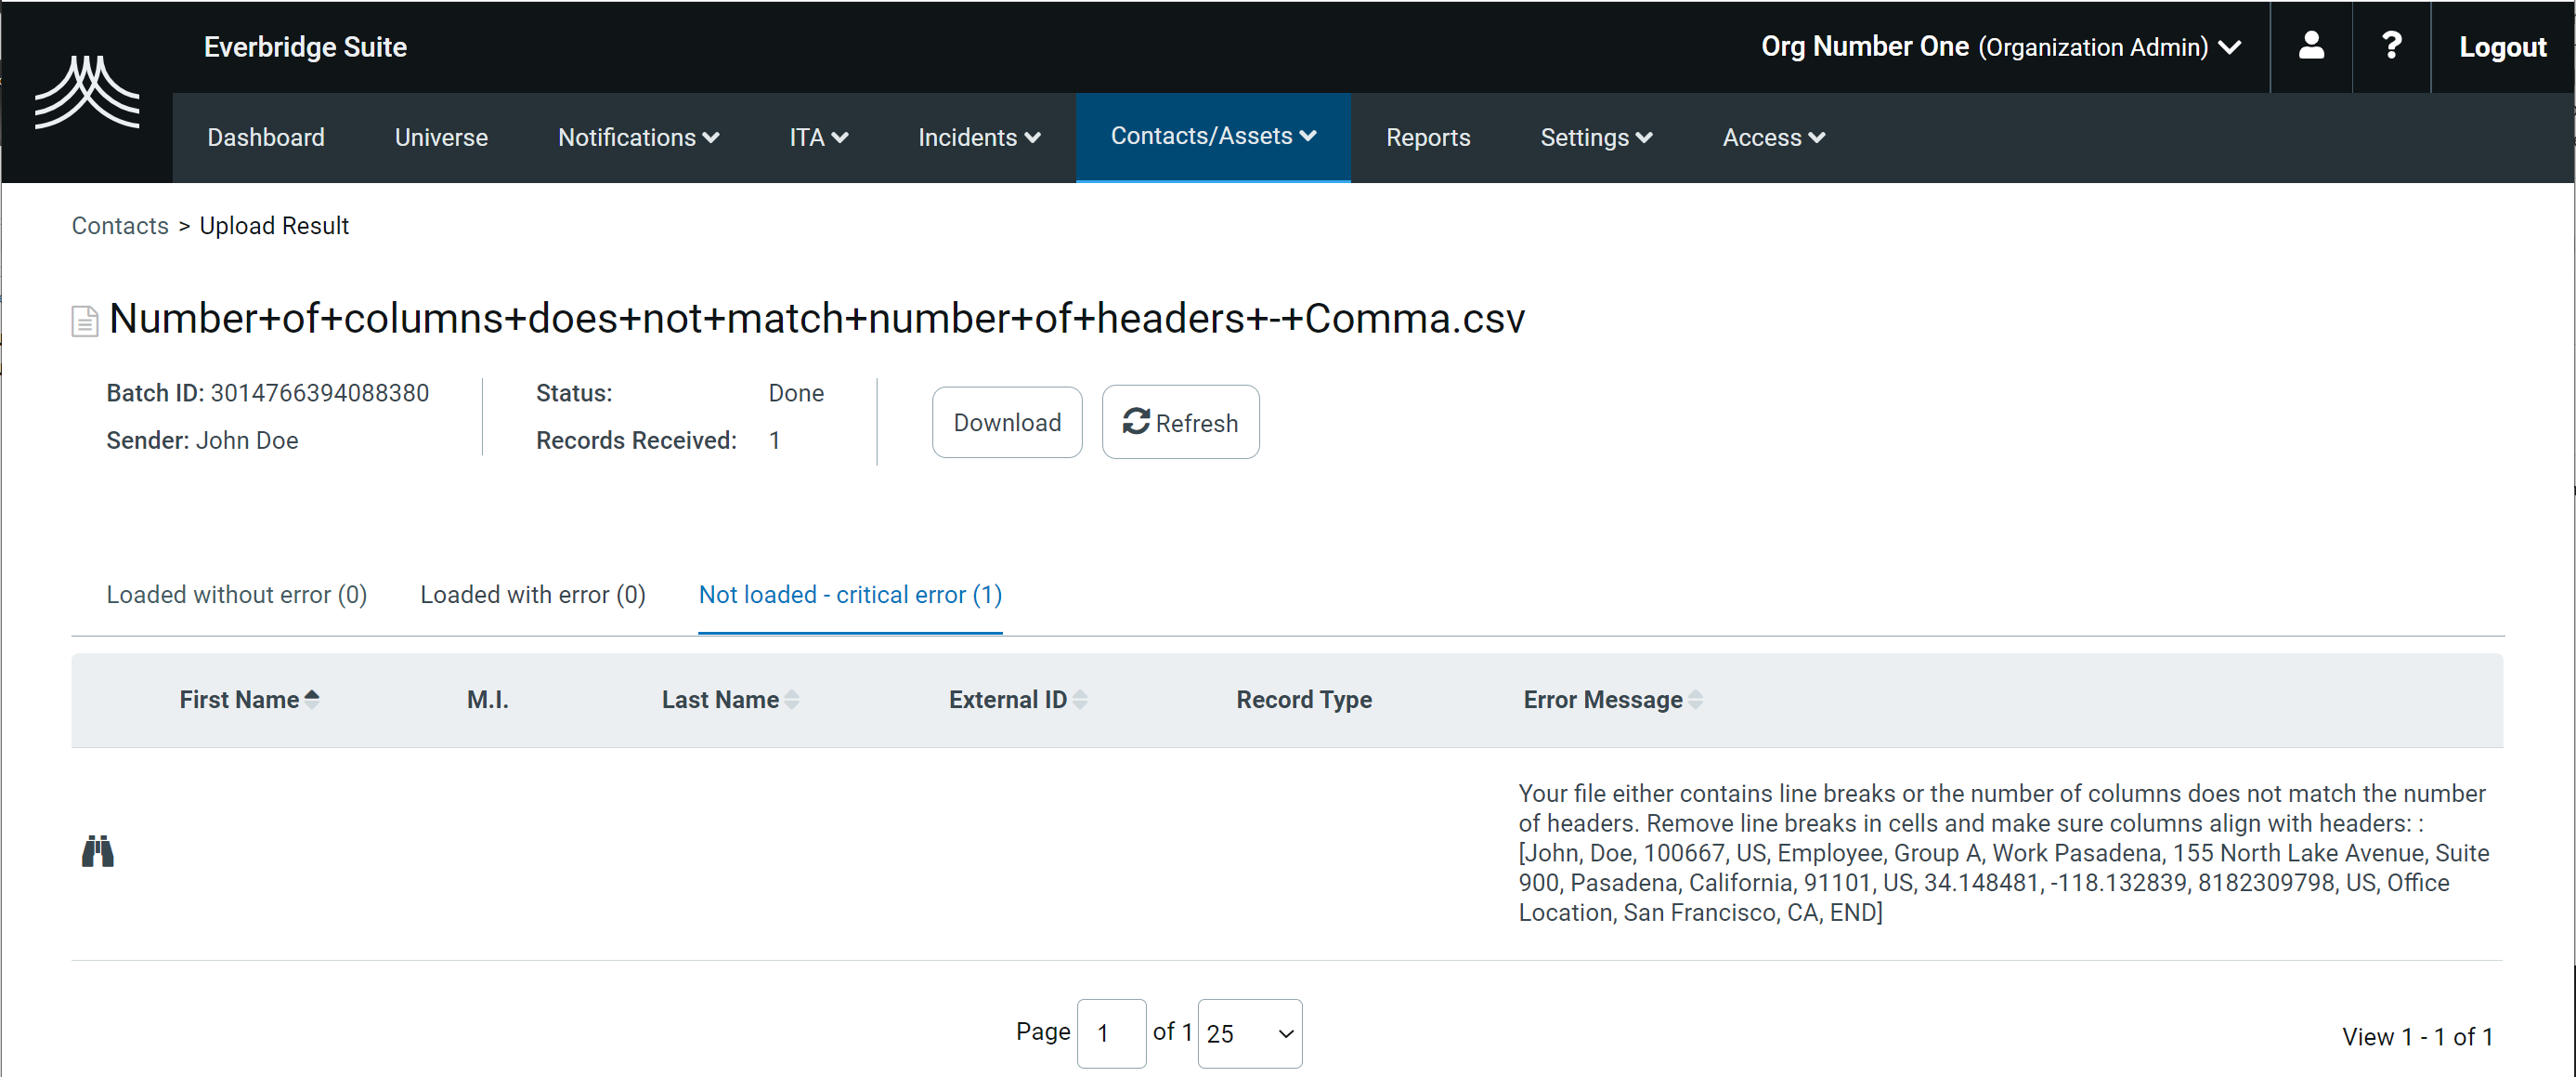Expand the Notifications menu
The width and height of the screenshot is (2576, 1077).
[638, 138]
